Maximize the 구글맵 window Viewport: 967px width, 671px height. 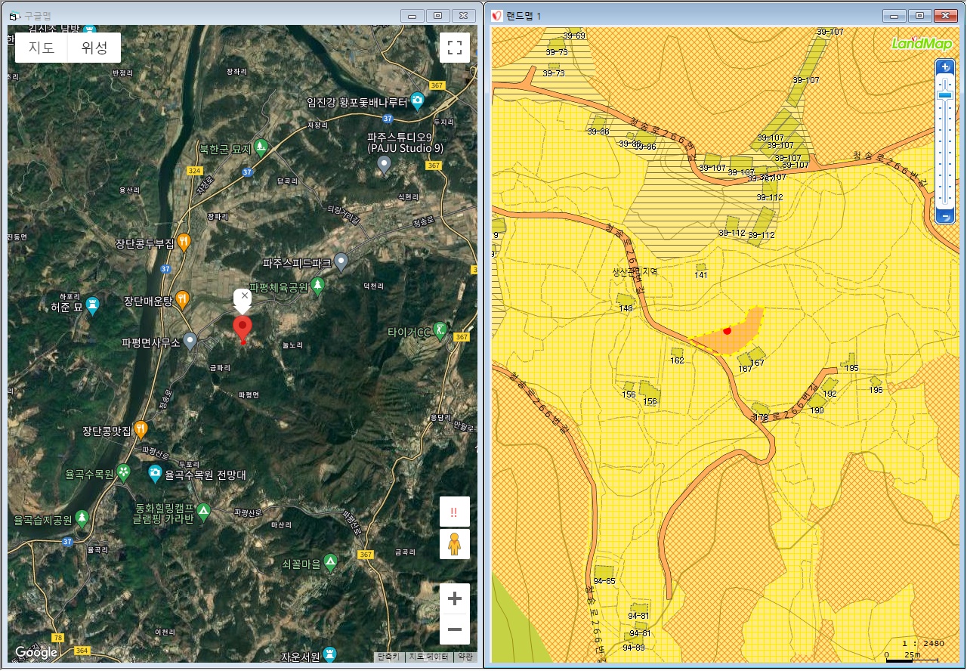point(437,15)
